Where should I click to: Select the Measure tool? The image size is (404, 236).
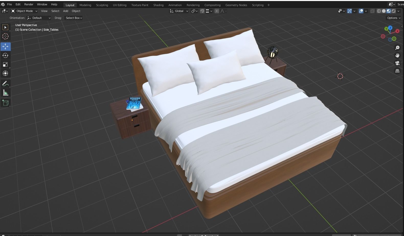click(x=5, y=93)
